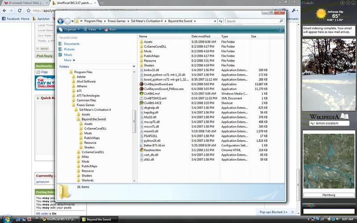The image size is (357, 223).
Task: Select Mods folder in file list
Action: (148, 51)
